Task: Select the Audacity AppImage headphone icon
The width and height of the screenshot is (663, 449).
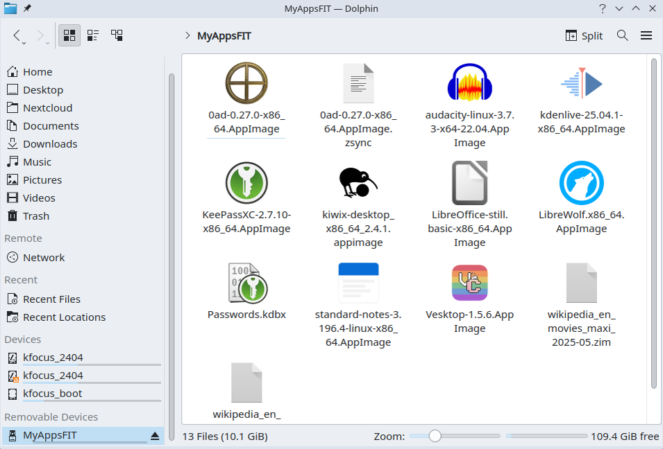Action: 470,82
